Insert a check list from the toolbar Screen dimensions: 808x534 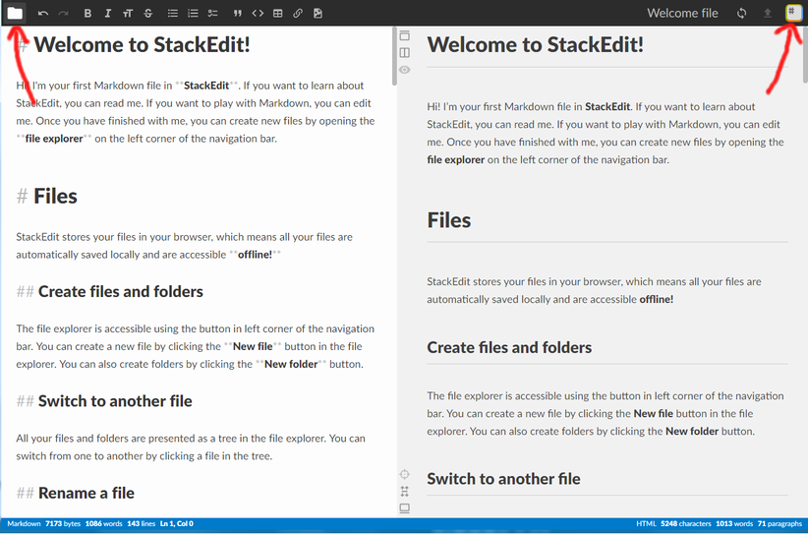(x=212, y=14)
